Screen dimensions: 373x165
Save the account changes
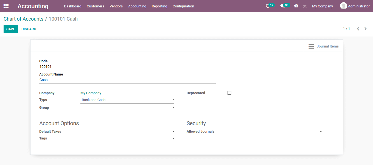[x=10, y=29]
